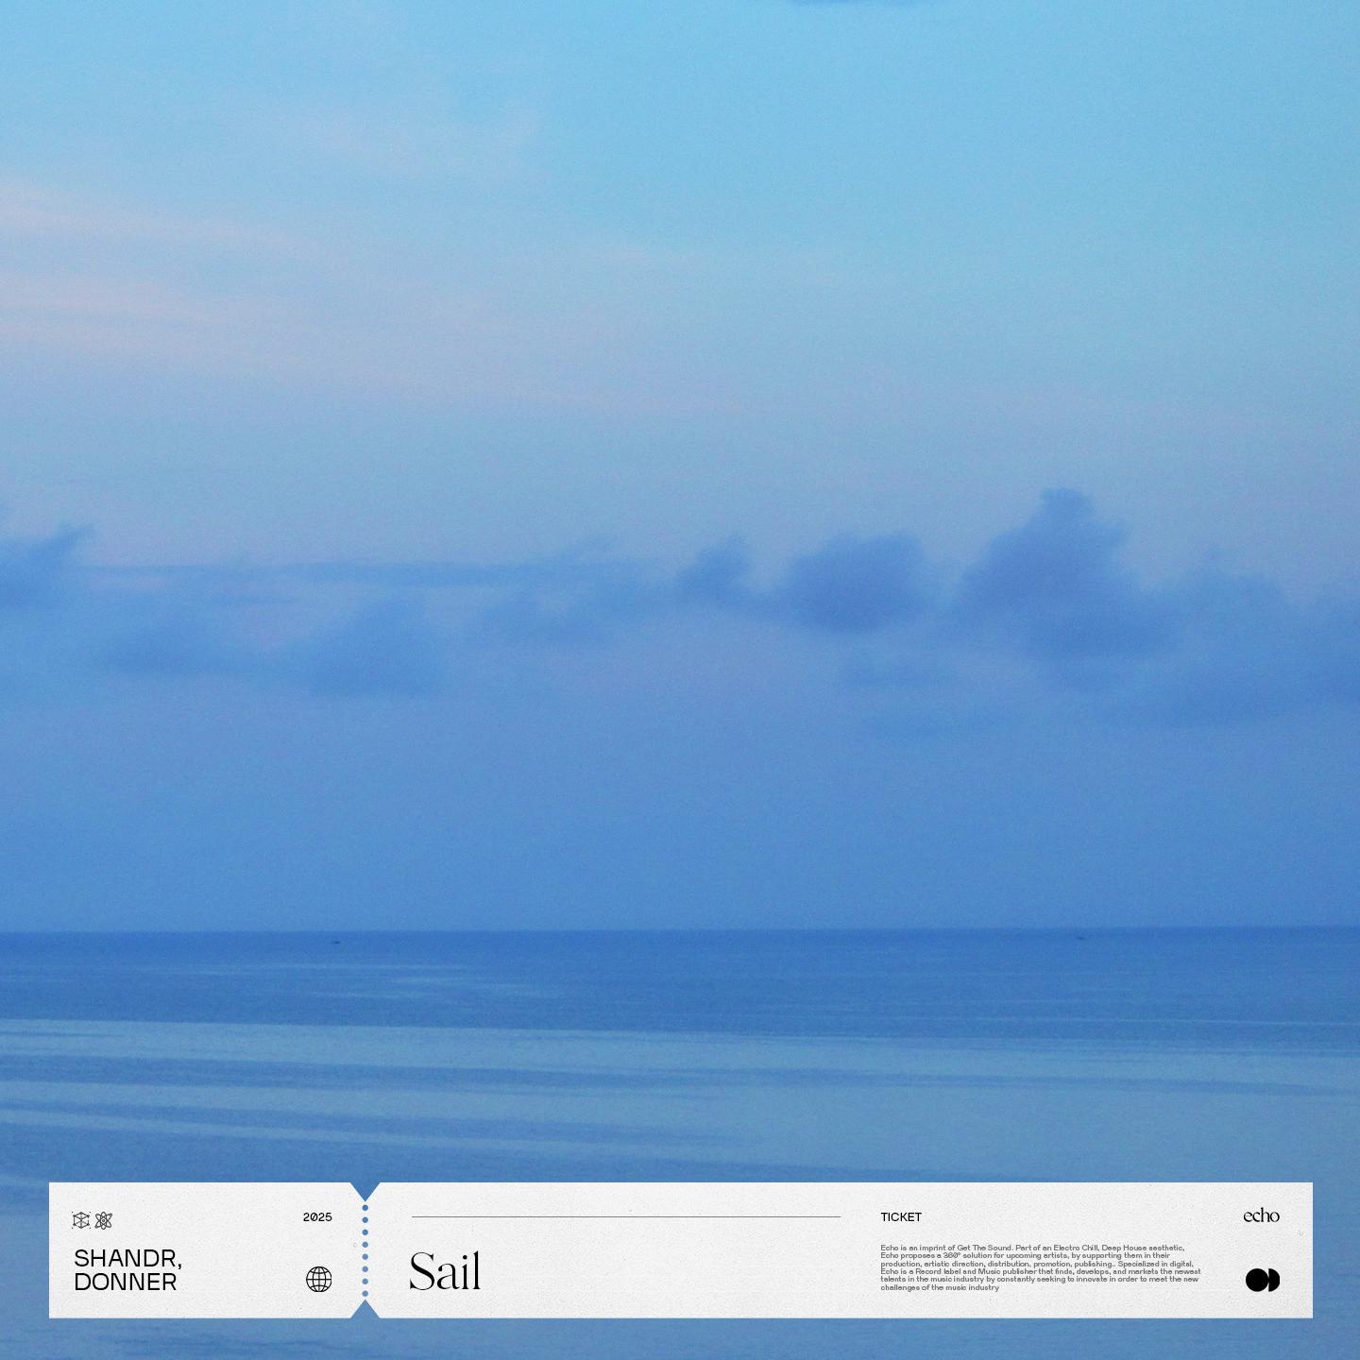Click the Echo label description paragraph
Image resolution: width=1360 pixels, height=1360 pixels.
click(x=1041, y=1267)
